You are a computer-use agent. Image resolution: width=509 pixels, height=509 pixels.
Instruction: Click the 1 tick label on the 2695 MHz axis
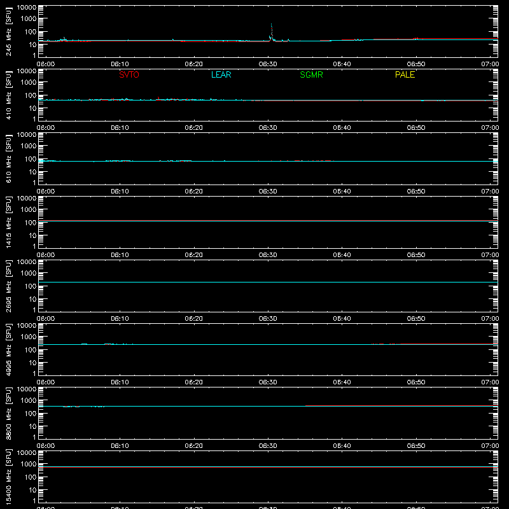pos(34,310)
